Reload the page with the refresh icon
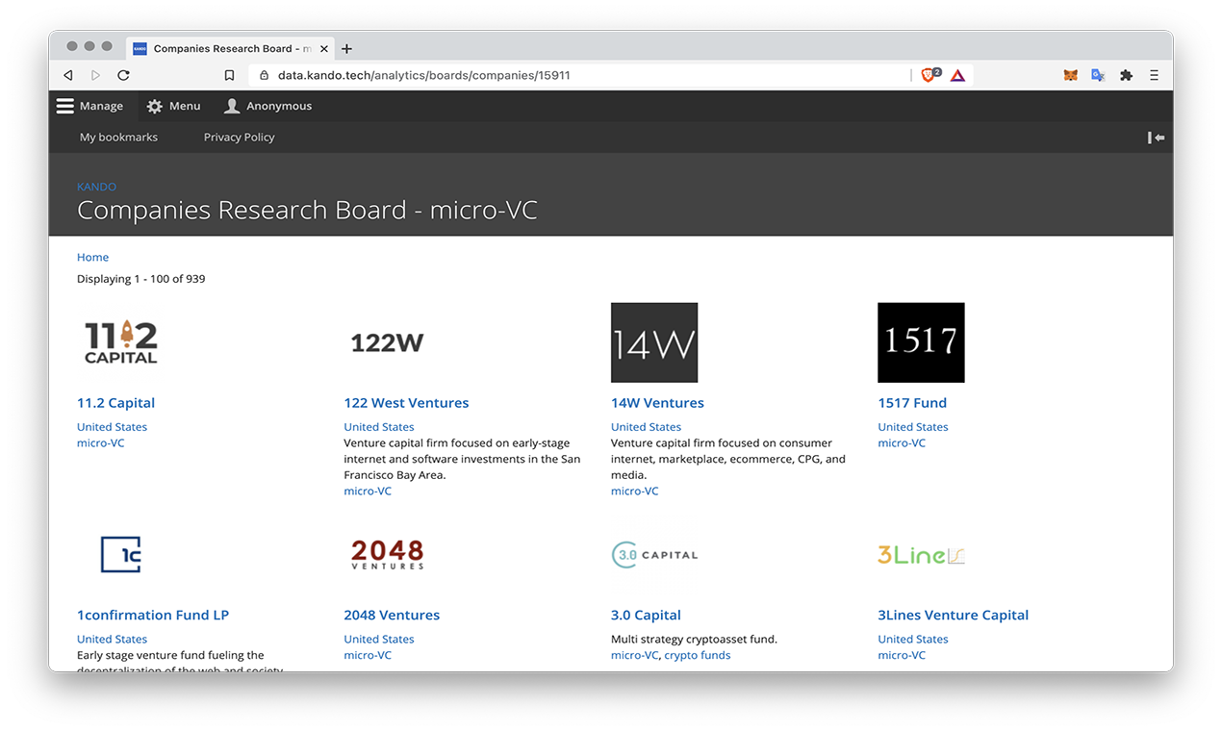Viewport: 1222px width, 731px height. click(123, 75)
